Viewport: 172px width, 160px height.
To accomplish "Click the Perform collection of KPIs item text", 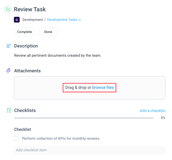I will point(61,139).
